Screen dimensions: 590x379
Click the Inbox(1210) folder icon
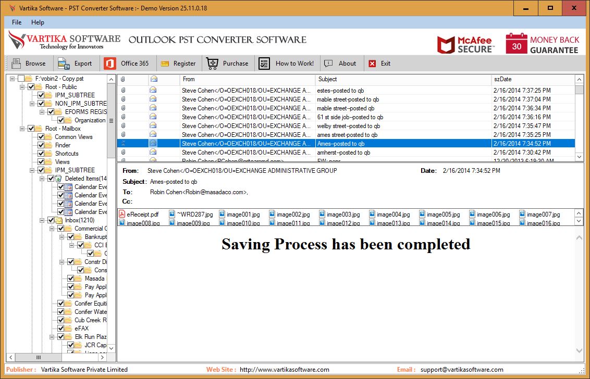pos(59,220)
